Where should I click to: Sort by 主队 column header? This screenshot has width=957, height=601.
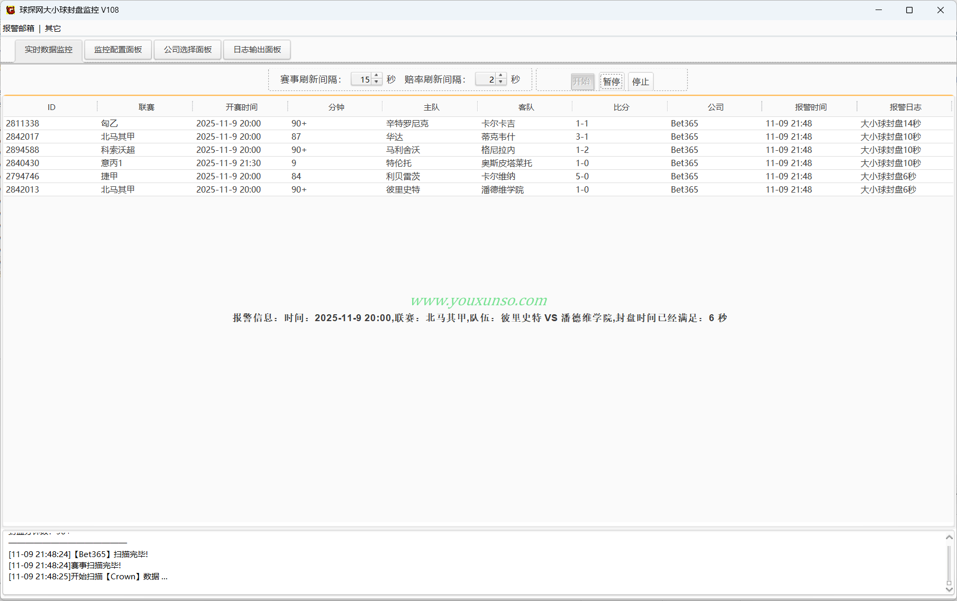click(431, 107)
